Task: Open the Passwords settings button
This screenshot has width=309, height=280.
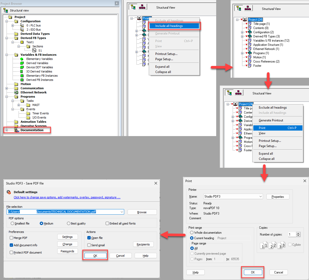Action: click(x=67, y=251)
